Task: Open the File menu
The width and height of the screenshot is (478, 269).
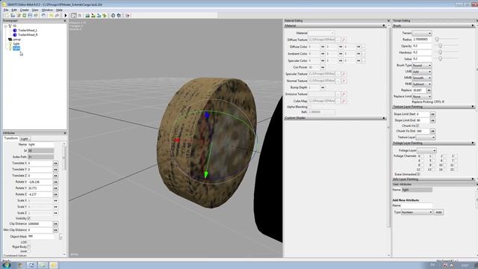Action: click(x=6, y=10)
